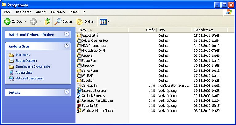236x125 pixels.
Task: Open the Startmenü link text
Action: click(23, 55)
